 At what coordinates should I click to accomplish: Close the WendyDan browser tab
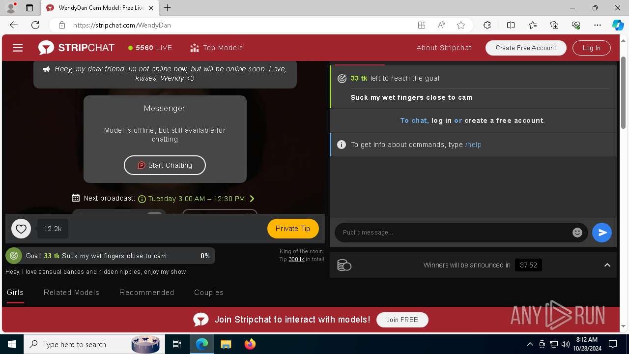click(151, 8)
